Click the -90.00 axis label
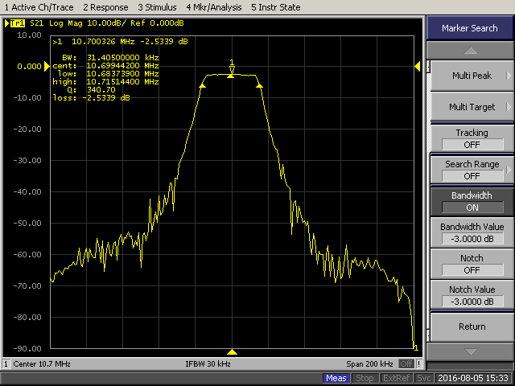Image resolution: width=515 pixels, height=386 pixels. pos(27,348)
